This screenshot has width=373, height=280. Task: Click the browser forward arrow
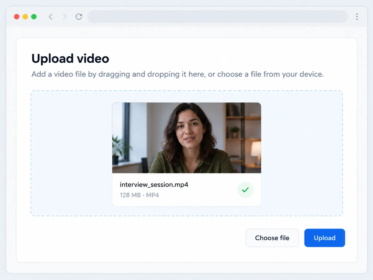click(64, 17)
